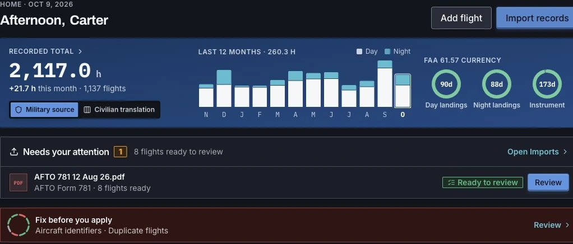Select the April bar in the chart
Viewport: 573px width, 244px height.
[x=295, y=89]
